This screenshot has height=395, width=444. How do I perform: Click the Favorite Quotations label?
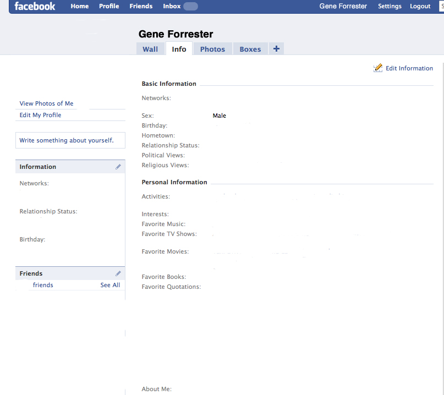tap(171, 287)
